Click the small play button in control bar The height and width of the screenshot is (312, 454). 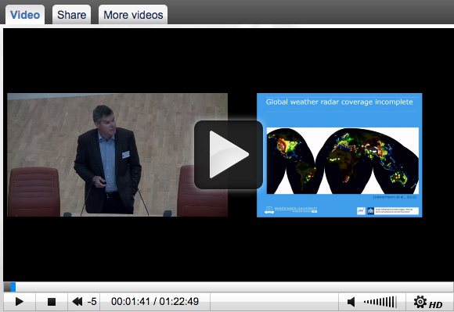[20, 302]
